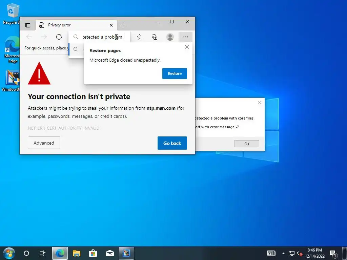
Task: Open Mail from the taskbar
Action: pyautogui.click(x=109, y=253)
